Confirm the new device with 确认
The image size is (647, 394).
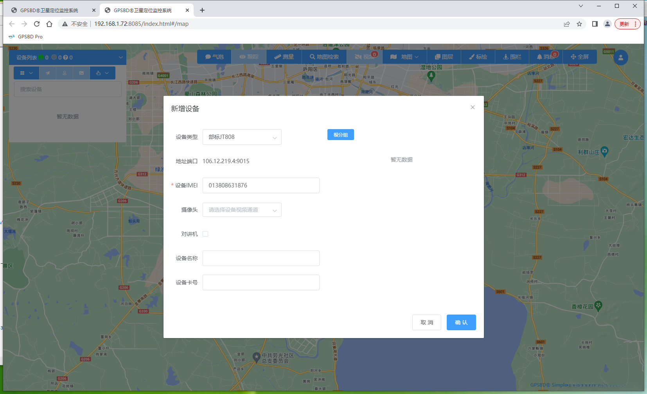[x=461, y=322]
